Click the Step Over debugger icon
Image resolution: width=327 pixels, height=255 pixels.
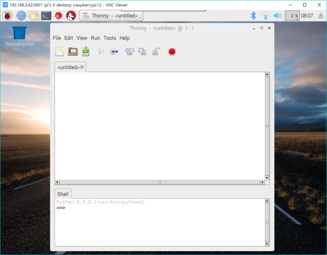[130, 52]
